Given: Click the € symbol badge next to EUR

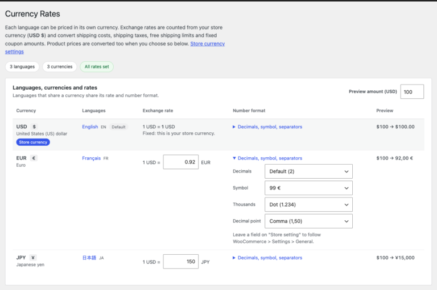Looking at the screenshot, I should point(34,158).
